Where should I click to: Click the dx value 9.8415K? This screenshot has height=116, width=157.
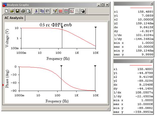point(146,27)
